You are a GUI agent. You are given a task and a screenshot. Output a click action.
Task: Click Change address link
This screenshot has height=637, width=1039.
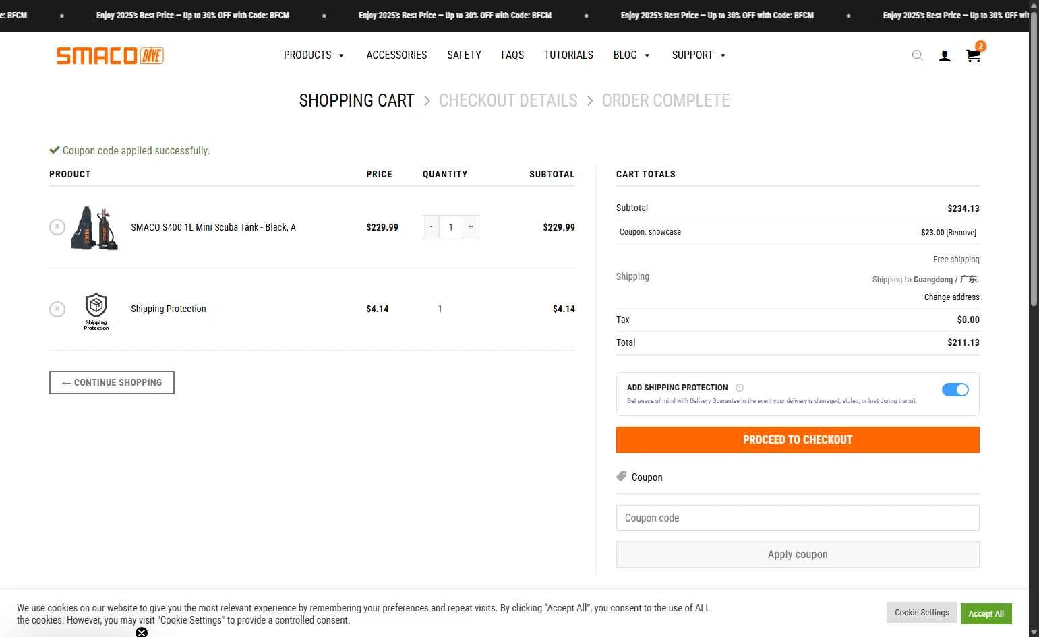pos(951,297)
